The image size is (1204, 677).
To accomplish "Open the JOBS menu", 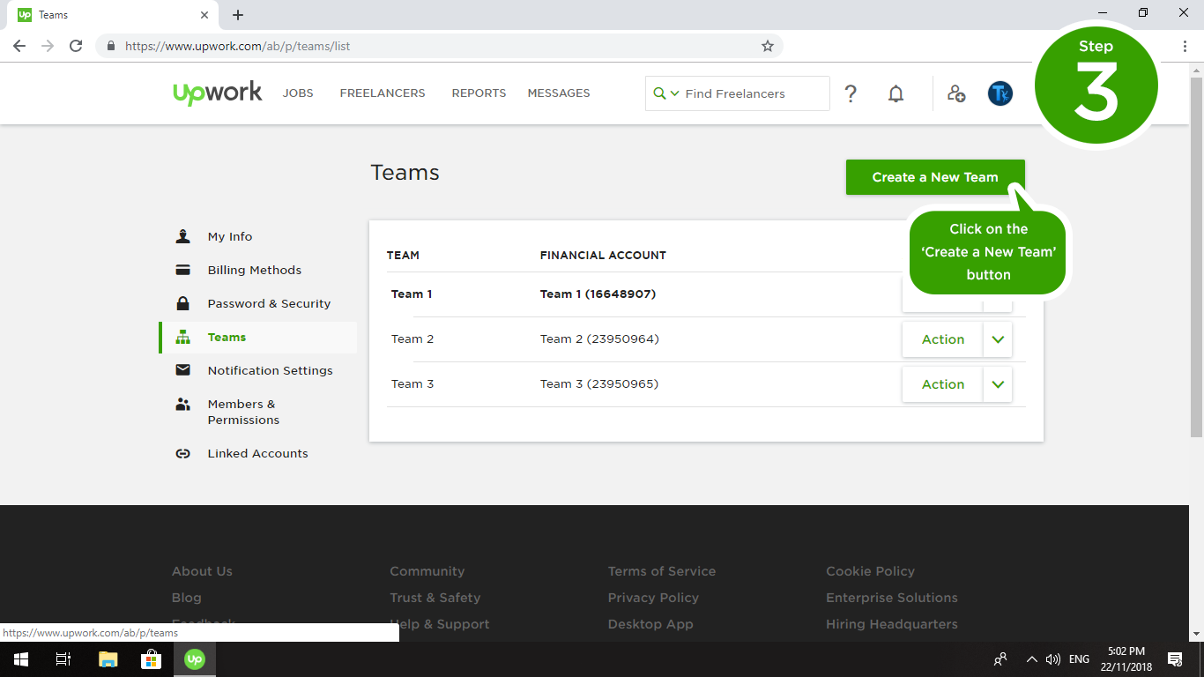I will click(x=298, y=93).
